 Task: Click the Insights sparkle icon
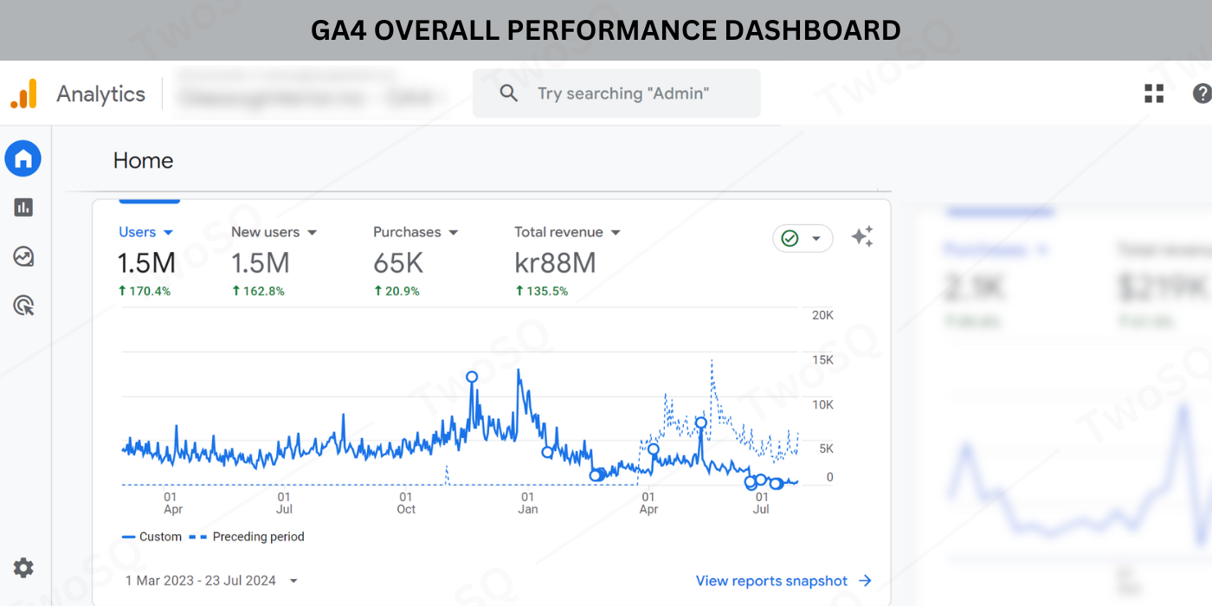(x=861, y=237)
